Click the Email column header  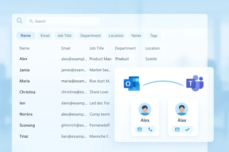click(x=66, y=48)
